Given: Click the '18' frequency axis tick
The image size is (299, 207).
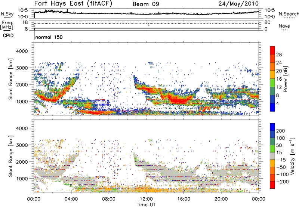Looking at the screenshot, I should (x=25, y=22).
